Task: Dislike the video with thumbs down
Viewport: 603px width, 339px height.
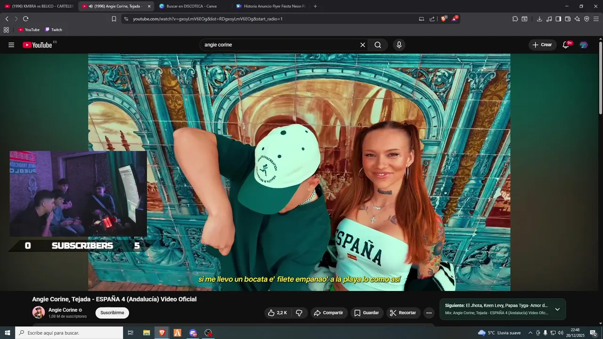Action: coord(299,313)
